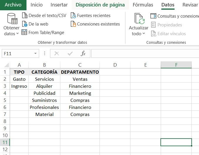
Task: Select column A header
Action: tap(19, 65)
